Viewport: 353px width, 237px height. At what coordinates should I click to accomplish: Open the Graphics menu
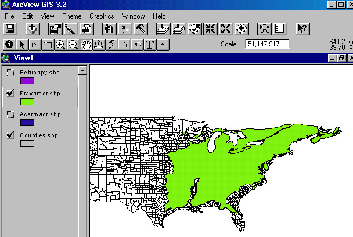(102, 16)
